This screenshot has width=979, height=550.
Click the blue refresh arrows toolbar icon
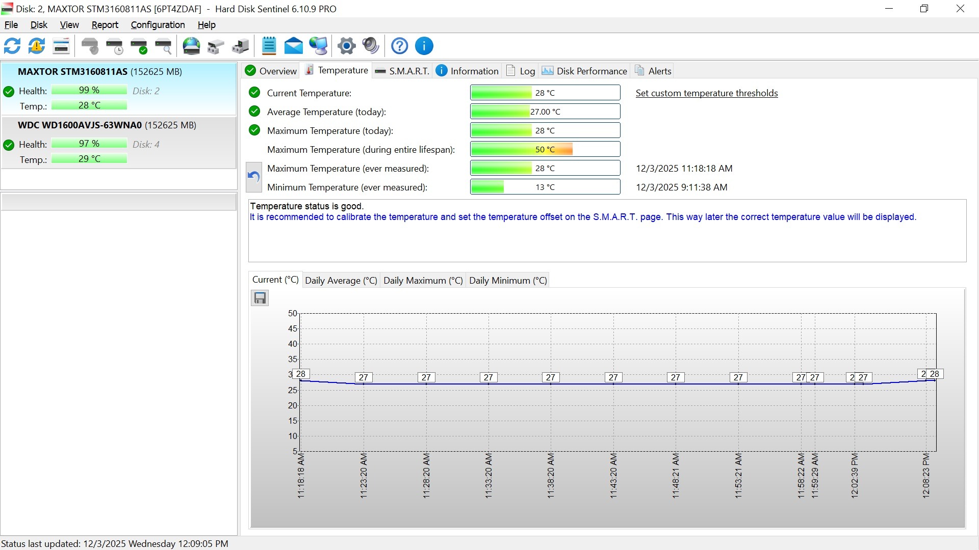(x=12, y=46)
